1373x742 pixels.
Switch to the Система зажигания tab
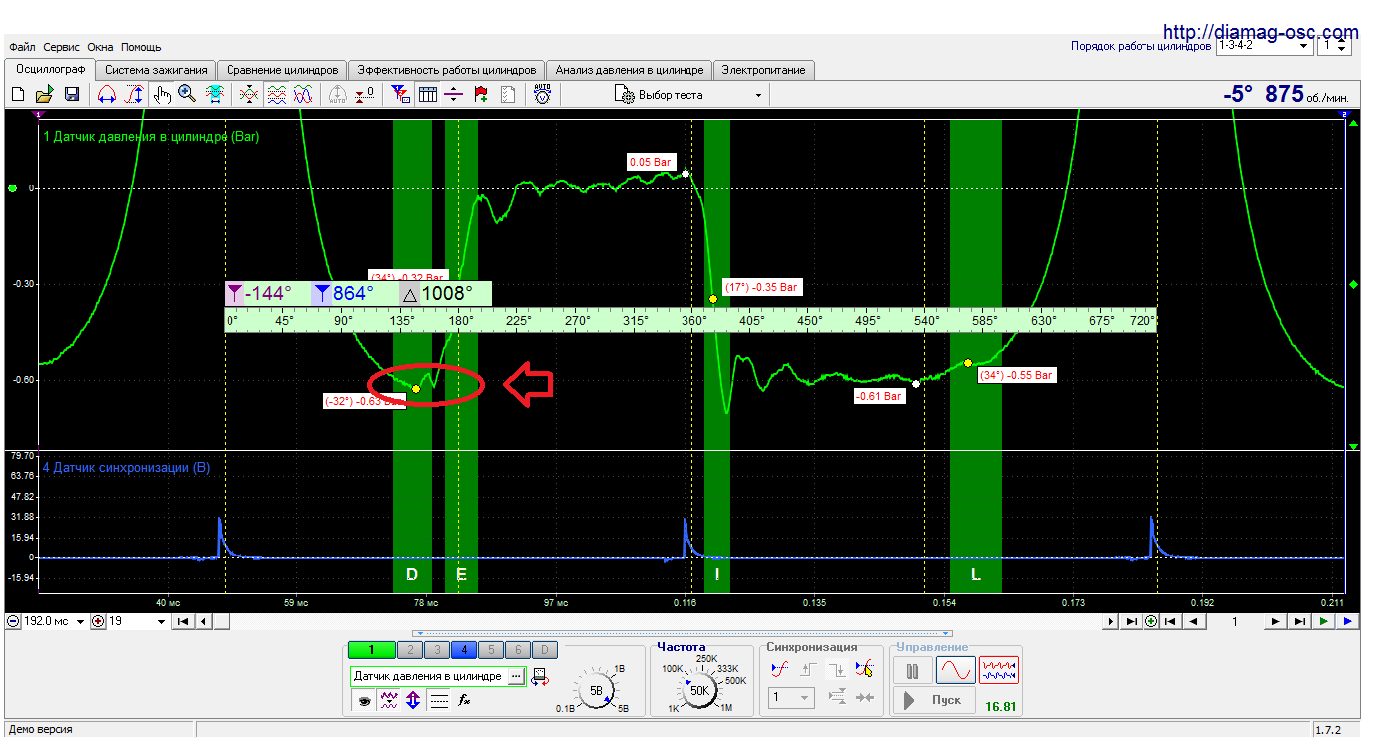(156, 70)
